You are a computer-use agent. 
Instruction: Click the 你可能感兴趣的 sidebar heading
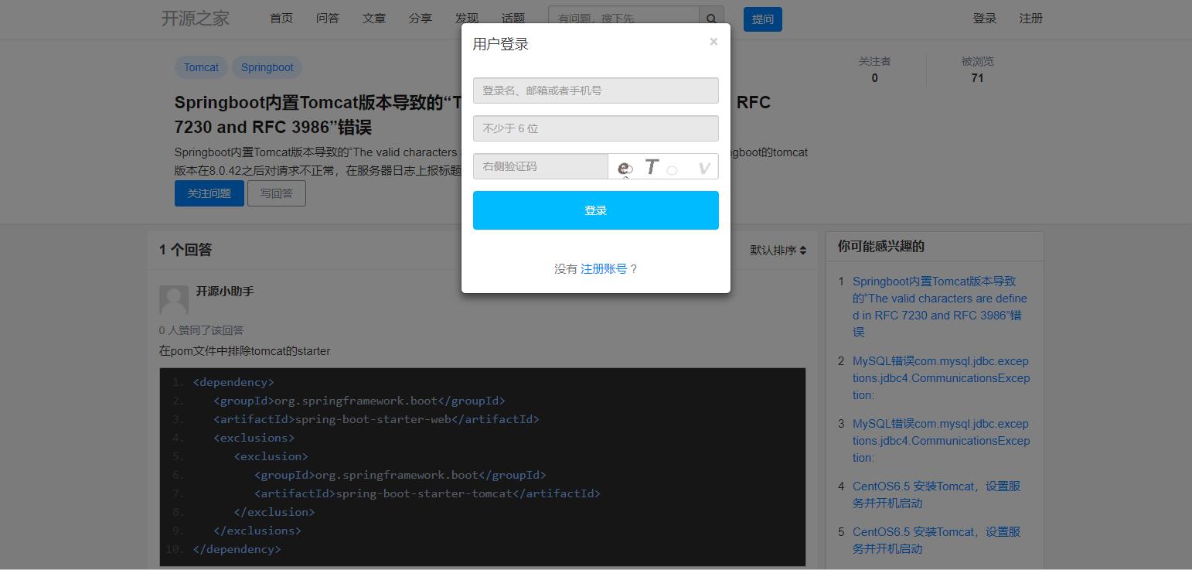coord(881,247)
